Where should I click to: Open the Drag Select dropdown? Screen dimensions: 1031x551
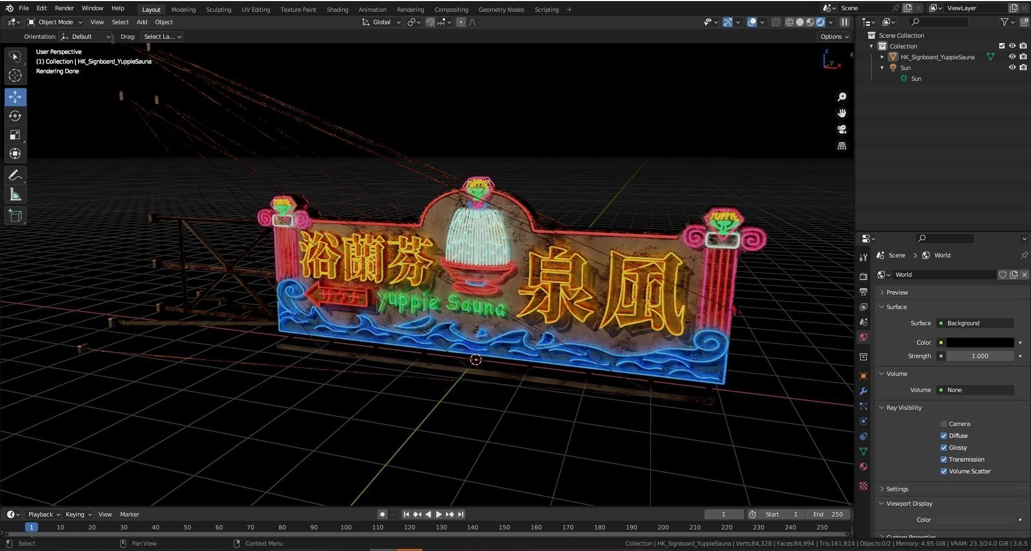(162, 37)
